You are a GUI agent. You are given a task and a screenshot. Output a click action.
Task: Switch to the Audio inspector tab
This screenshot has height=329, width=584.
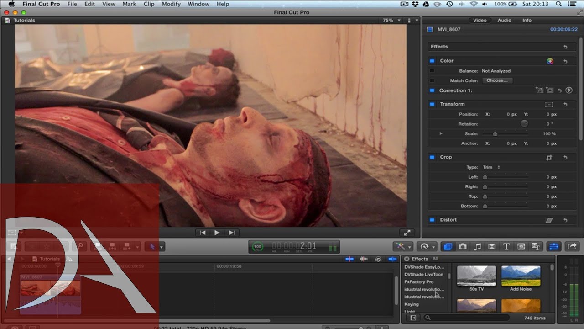tap(504, 21)
